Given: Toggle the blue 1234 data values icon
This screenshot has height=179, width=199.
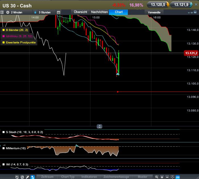Looking at the screenshot, I should (177, 177).
